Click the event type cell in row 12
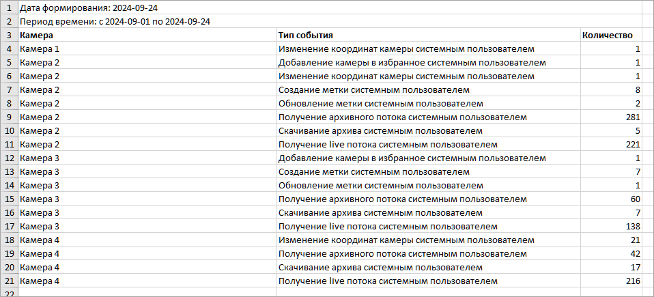 coord(412,158)
